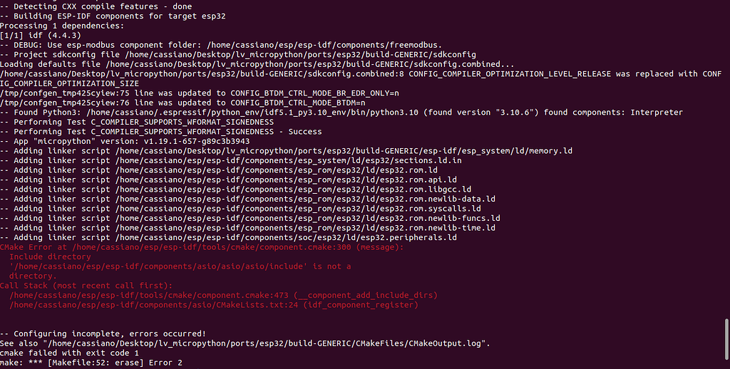Click the 'make: *** [Makefile:52: erase] Error 2' line

click(x=91, y=363)
